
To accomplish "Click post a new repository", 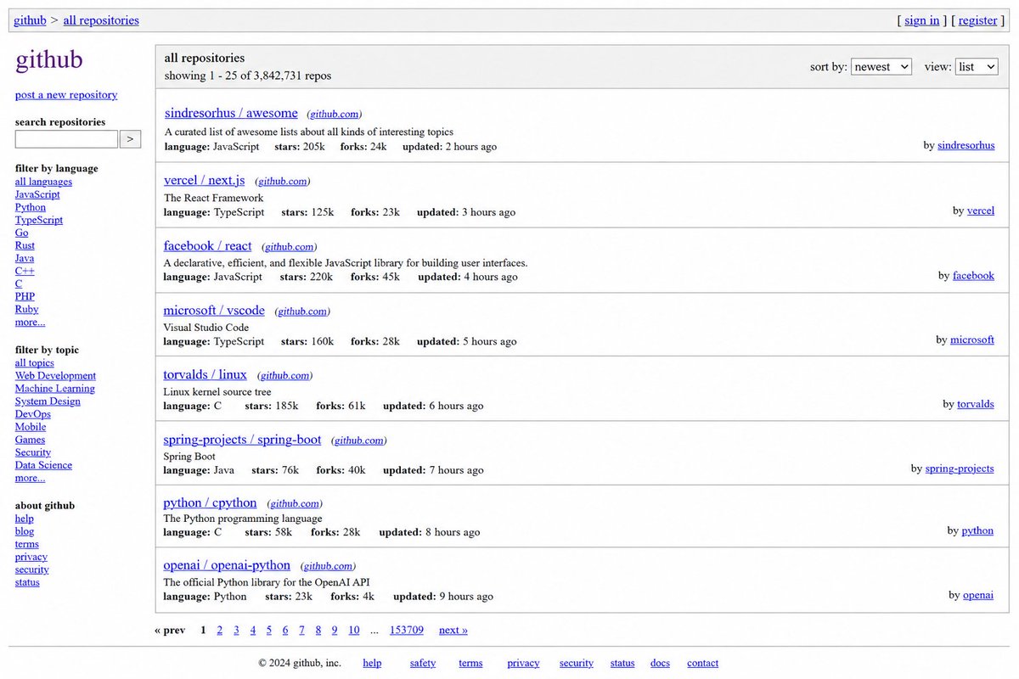I will click(x=66, y=95).
